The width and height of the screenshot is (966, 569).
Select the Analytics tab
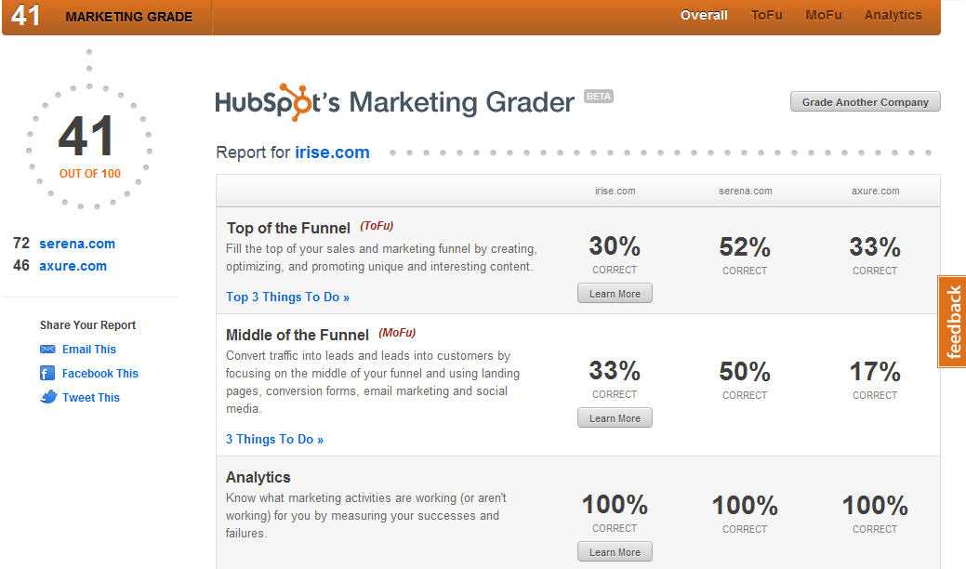pyautogui.click(x=893, y=15)
